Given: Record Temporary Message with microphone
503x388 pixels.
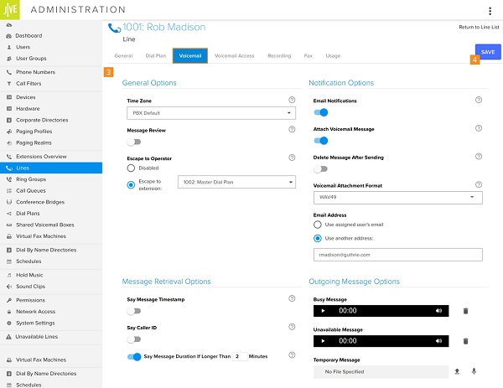Looking at the screenshot, I should (x=474, y=371).
